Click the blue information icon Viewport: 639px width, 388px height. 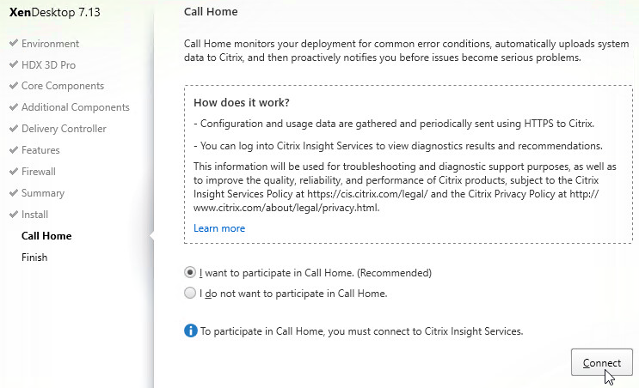pos(190,330)
